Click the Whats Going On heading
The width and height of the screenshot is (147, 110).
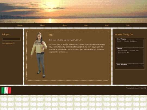coord(124,34)
